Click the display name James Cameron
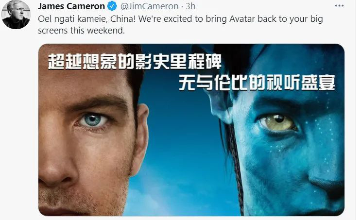The width and height of the screenshot is (361, 220). [71, 6]
